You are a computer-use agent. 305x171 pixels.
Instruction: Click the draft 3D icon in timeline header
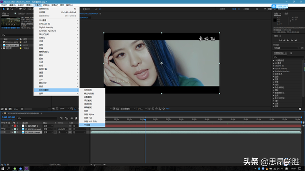tap(67, 118)
